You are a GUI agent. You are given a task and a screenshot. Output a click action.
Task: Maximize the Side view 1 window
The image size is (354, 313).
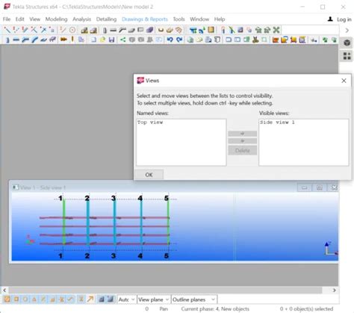320,188
